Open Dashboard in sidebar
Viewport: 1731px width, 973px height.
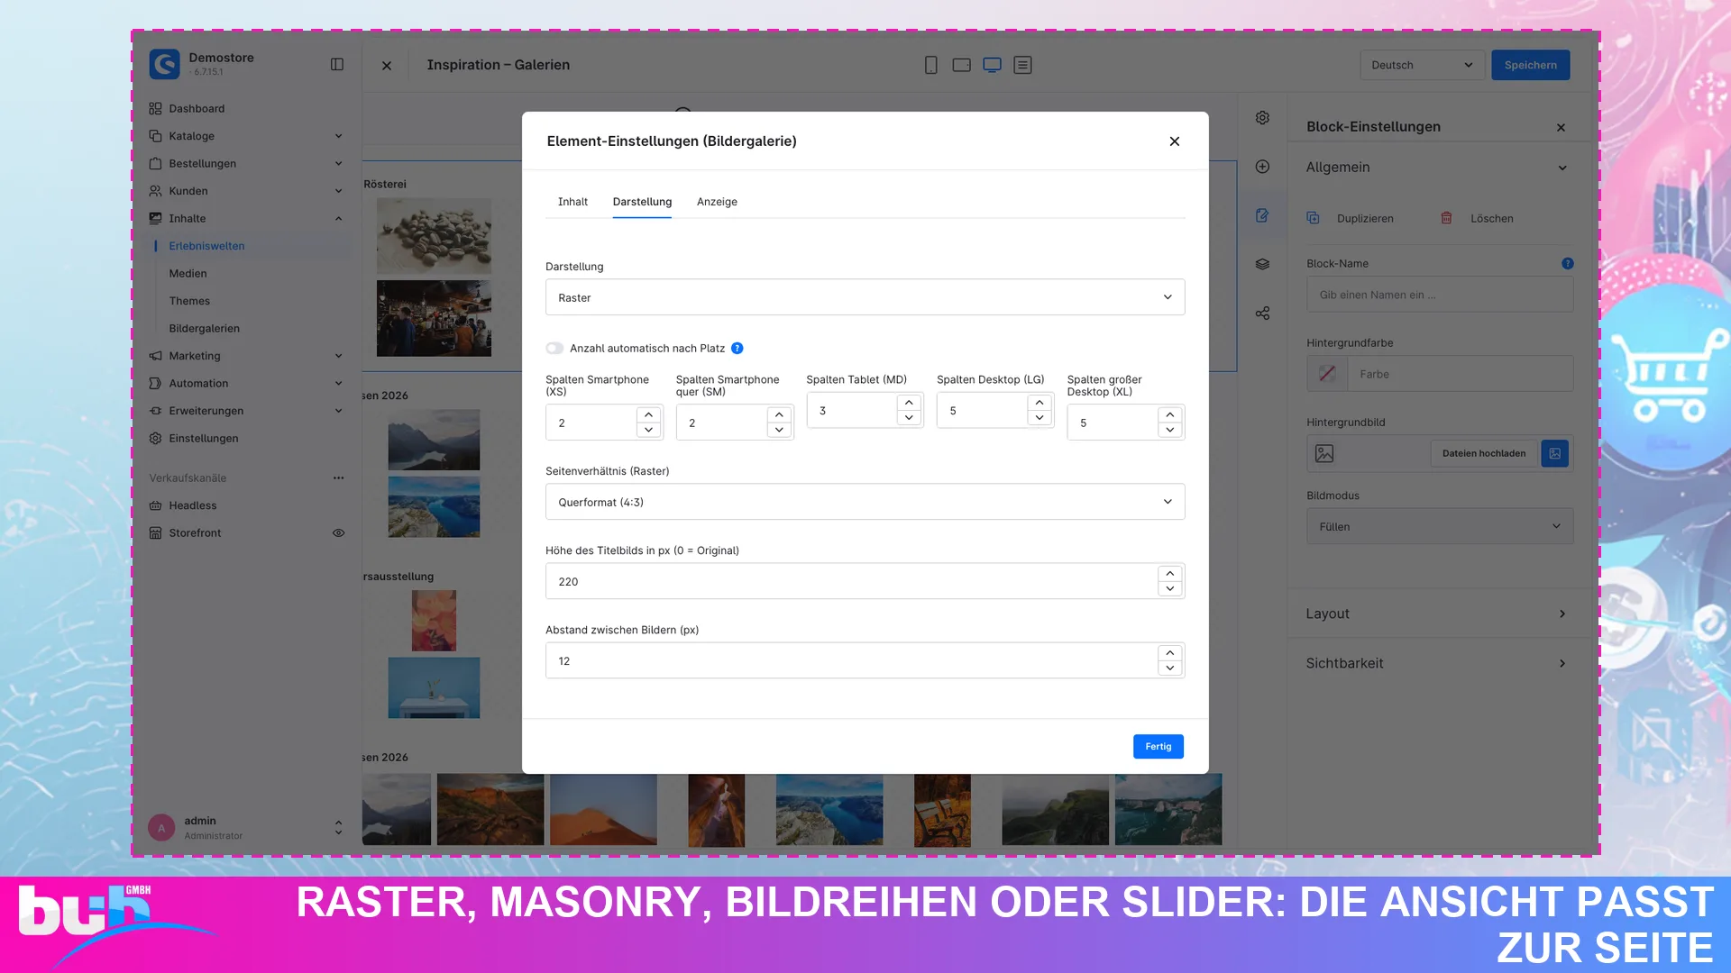click(197, 108)
